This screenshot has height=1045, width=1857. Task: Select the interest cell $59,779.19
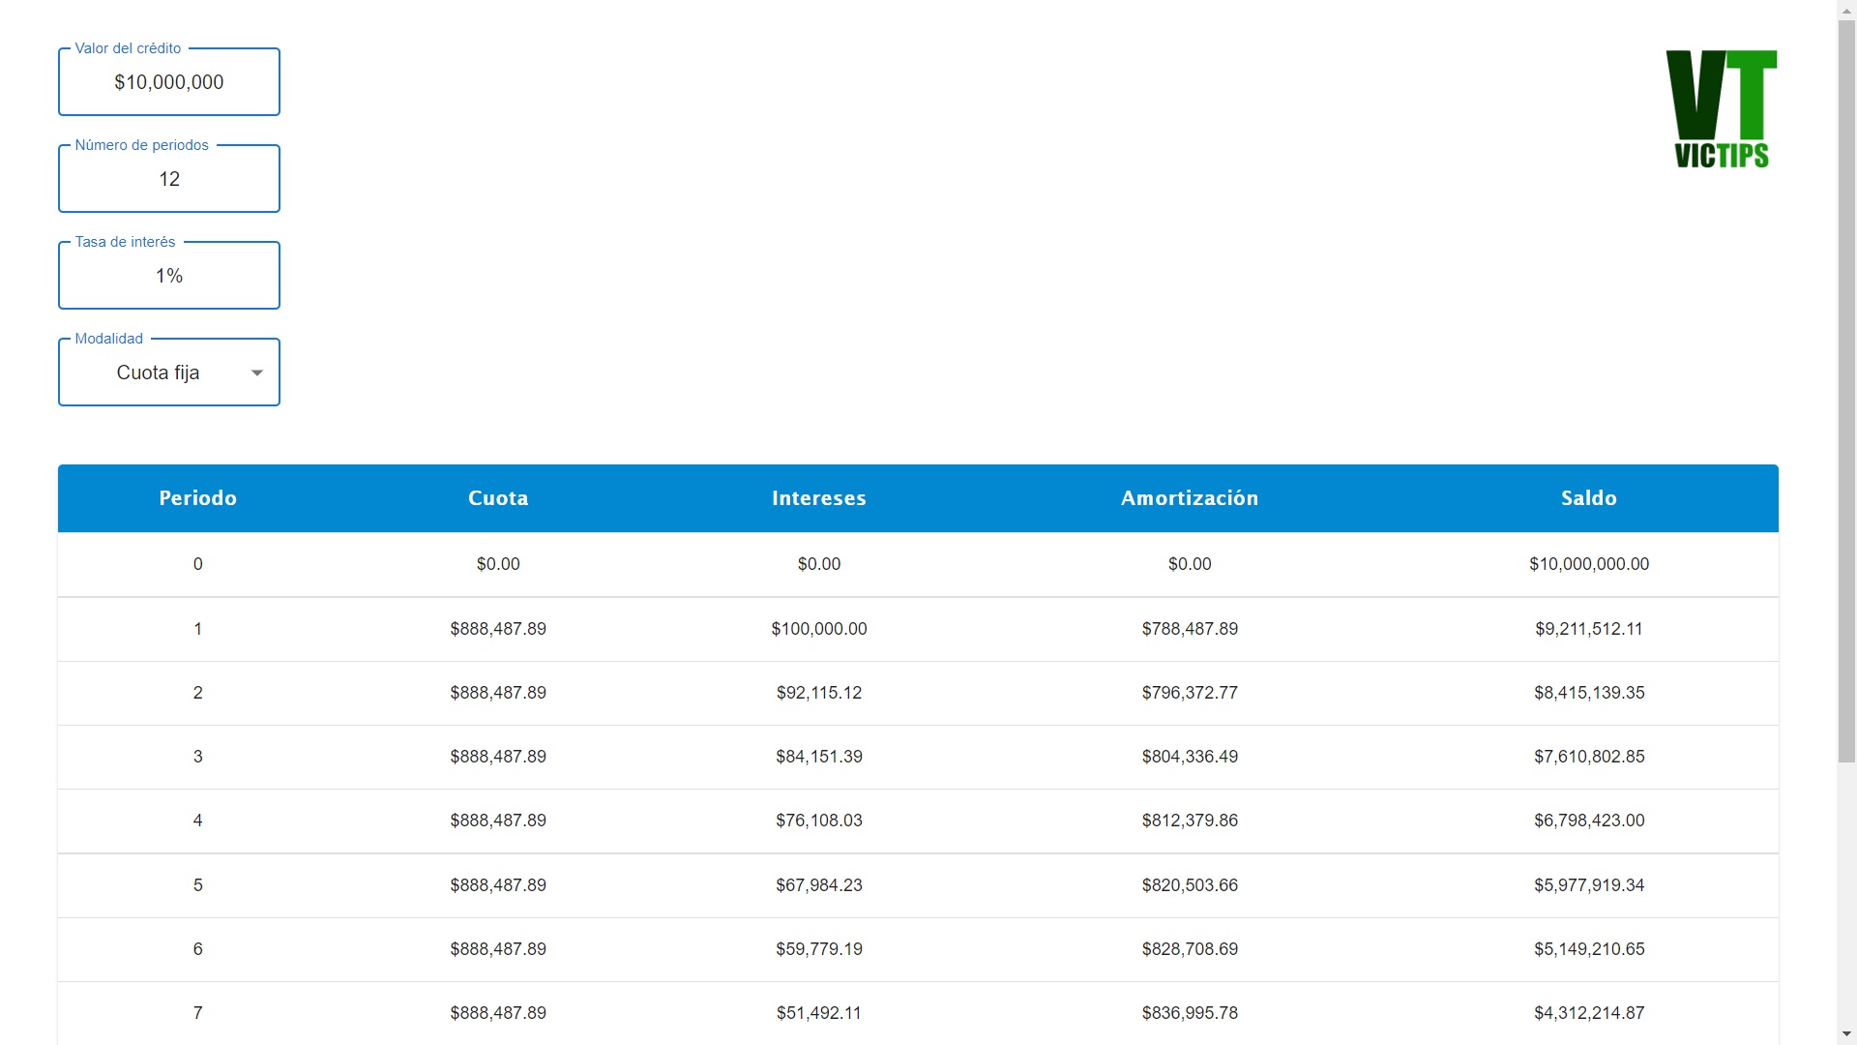[x=819, y=949]
